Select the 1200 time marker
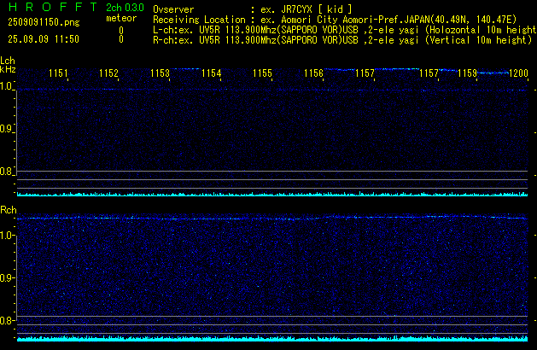Screen dimensions: 537x350 (x=518, y=73)
